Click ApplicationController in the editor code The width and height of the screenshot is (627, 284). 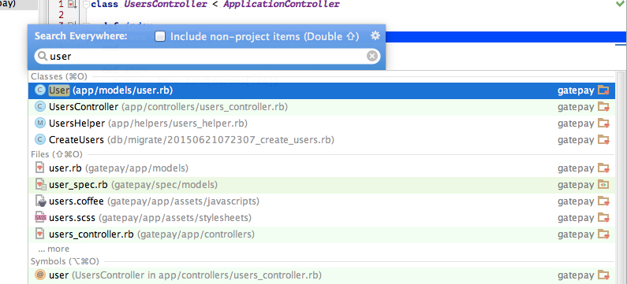click(281, 5)
